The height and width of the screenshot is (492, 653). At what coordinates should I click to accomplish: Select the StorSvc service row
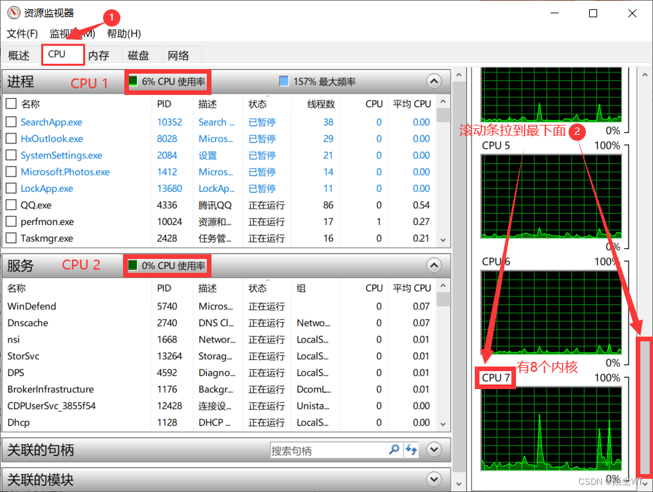click(219, 357)
